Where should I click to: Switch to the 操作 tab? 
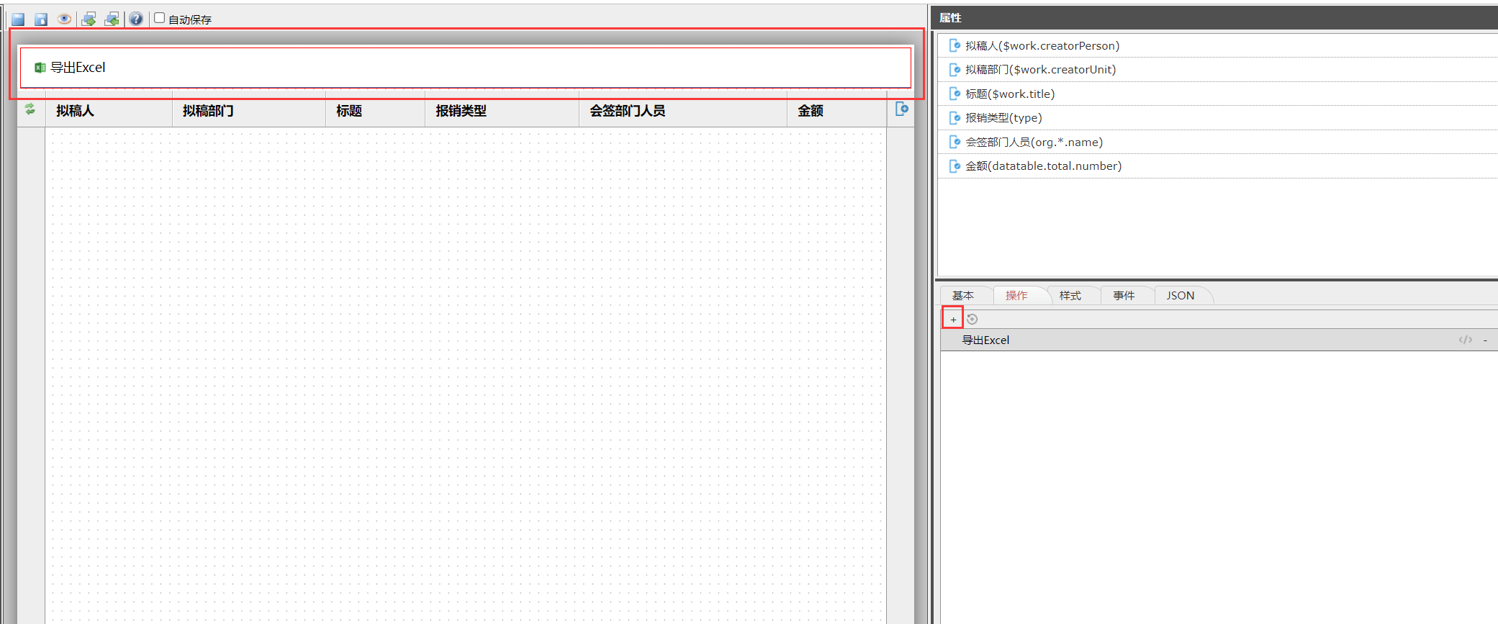(x=1016, y=296)
